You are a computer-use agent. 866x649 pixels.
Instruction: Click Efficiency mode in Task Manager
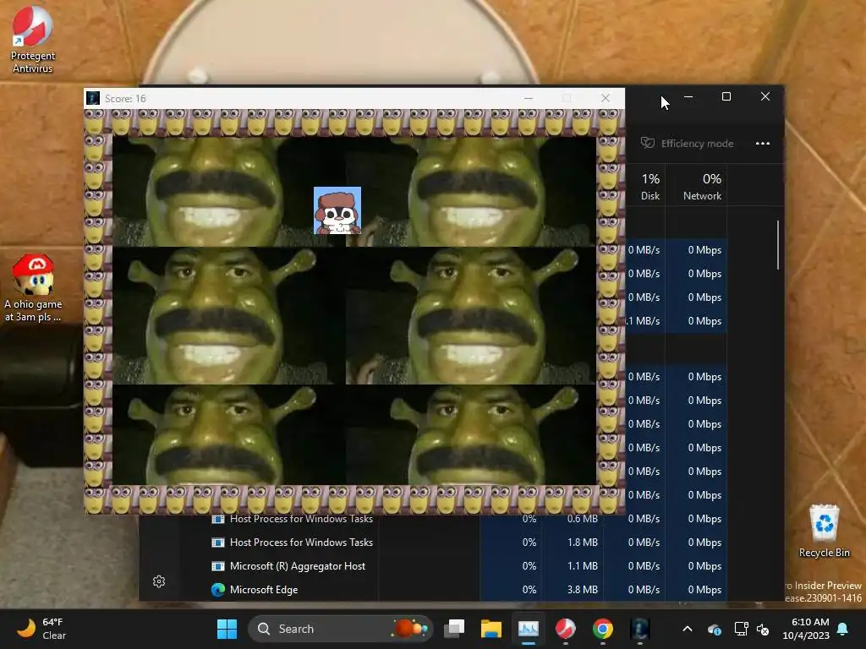687,144
